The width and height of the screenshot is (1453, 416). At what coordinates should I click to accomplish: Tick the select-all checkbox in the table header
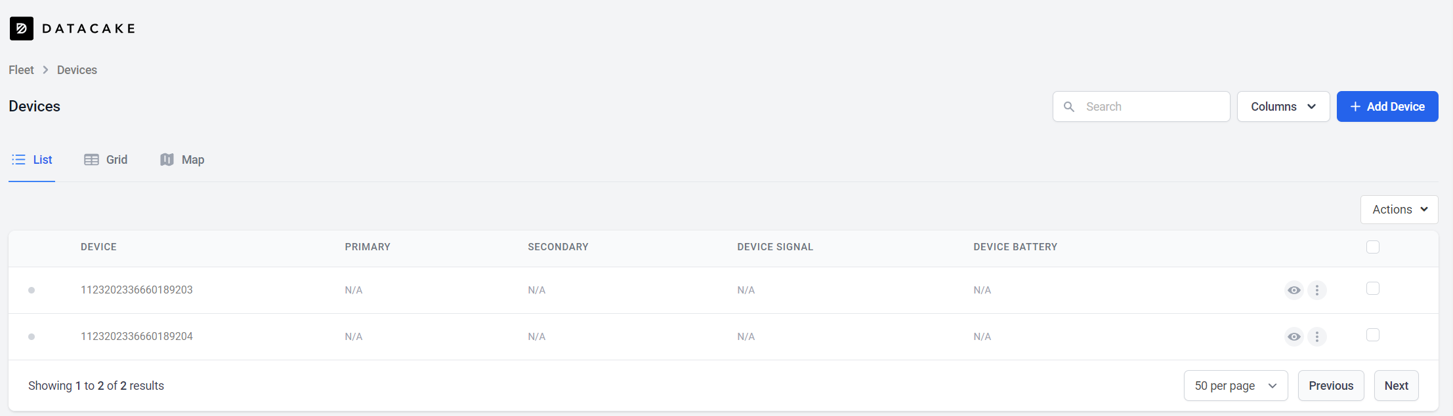[1372, 247]
